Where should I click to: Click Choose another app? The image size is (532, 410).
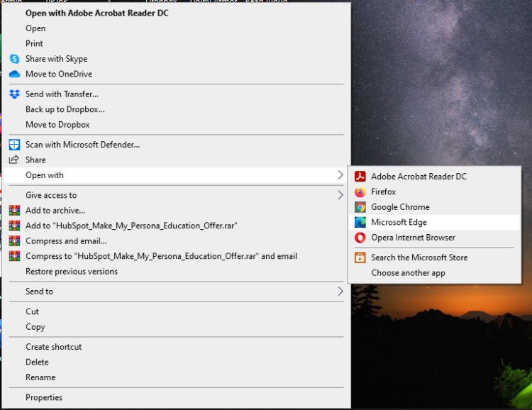tap(408, 273)
